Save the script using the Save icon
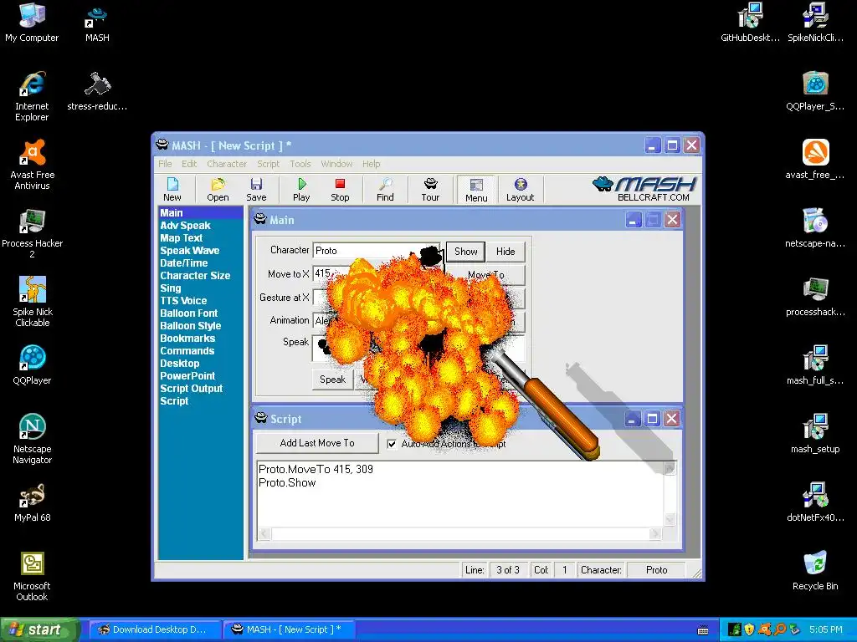This screenshot has width=857, height=642. point(256,190)
